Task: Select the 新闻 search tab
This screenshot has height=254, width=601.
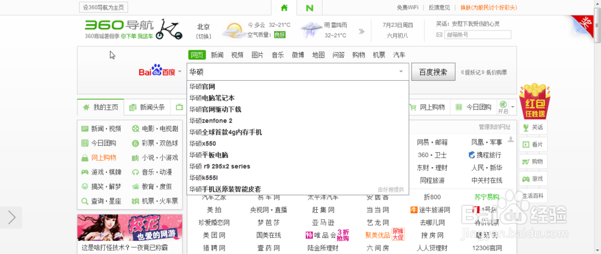Action: 217,55
